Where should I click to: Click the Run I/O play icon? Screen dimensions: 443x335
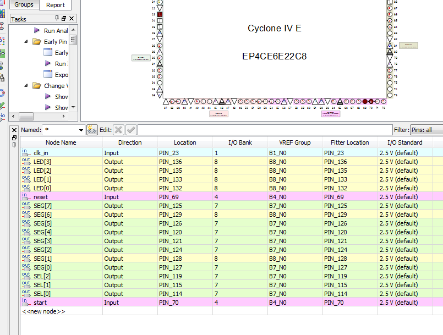(48, 63)
